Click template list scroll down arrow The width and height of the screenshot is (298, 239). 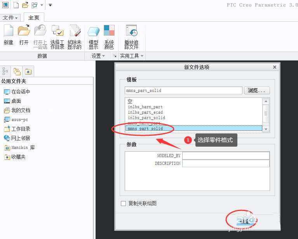[x=266, y=129]
